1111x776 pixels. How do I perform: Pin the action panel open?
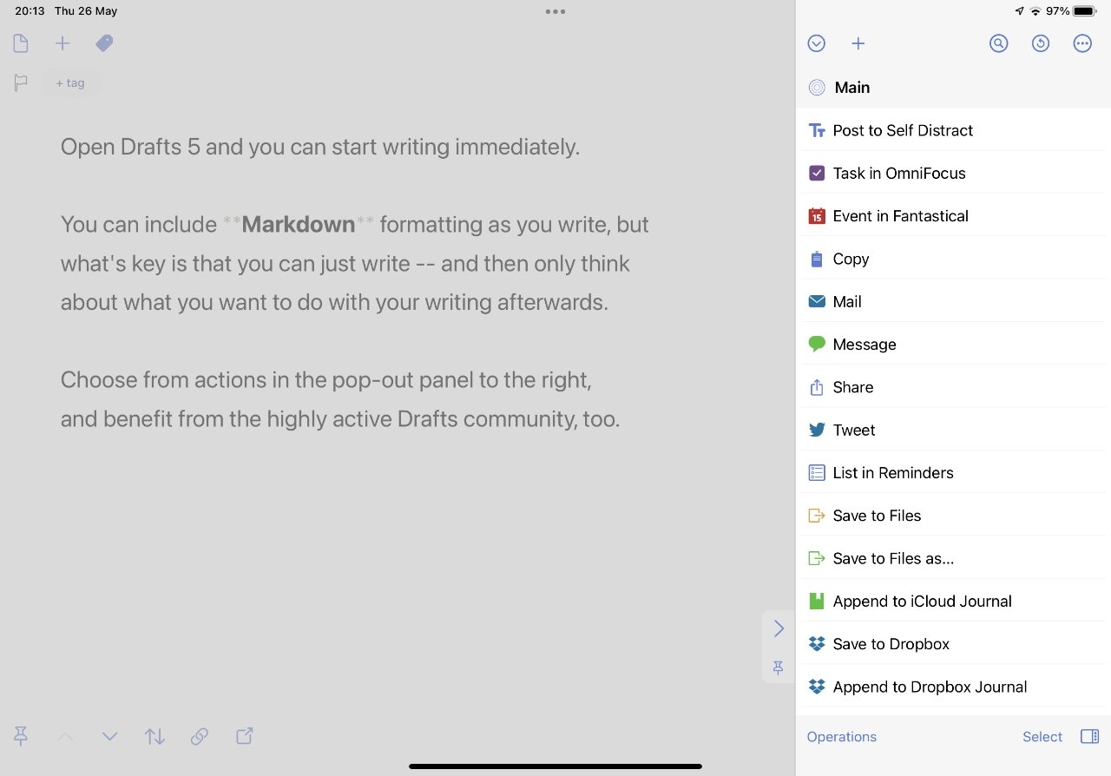[x=779, y=667]
